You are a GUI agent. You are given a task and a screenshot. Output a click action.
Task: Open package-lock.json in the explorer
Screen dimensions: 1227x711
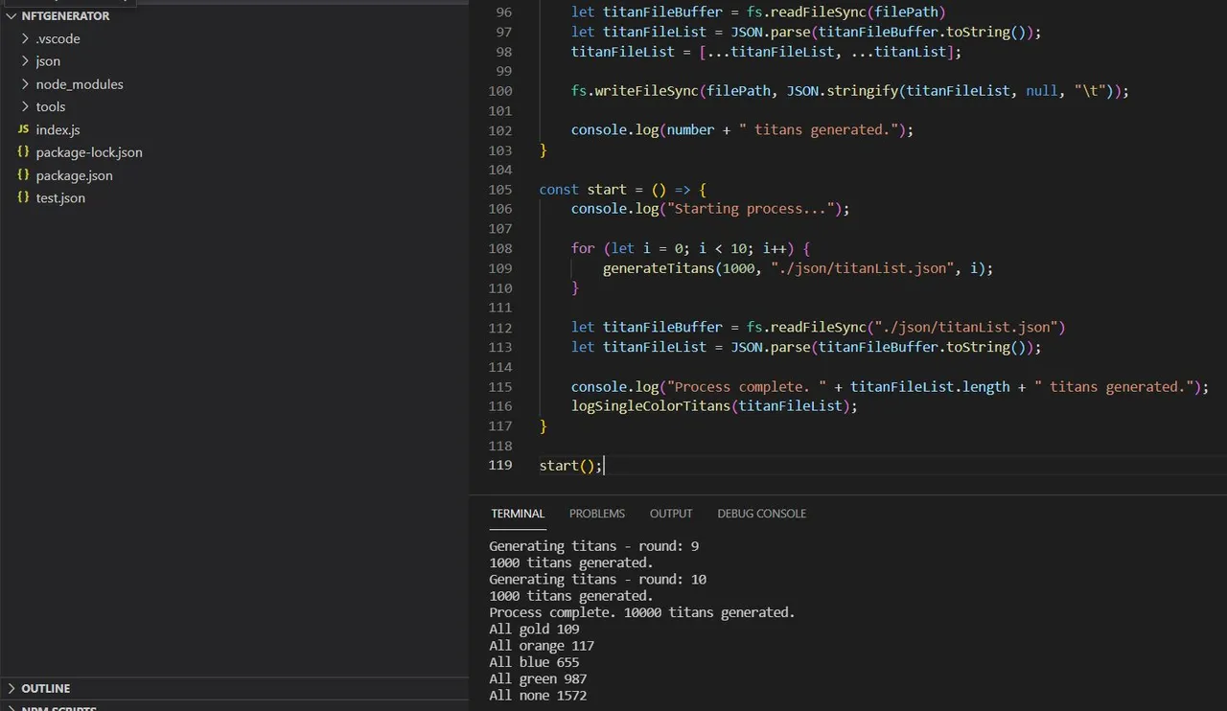pyautogui.click(x=89, y=152)
